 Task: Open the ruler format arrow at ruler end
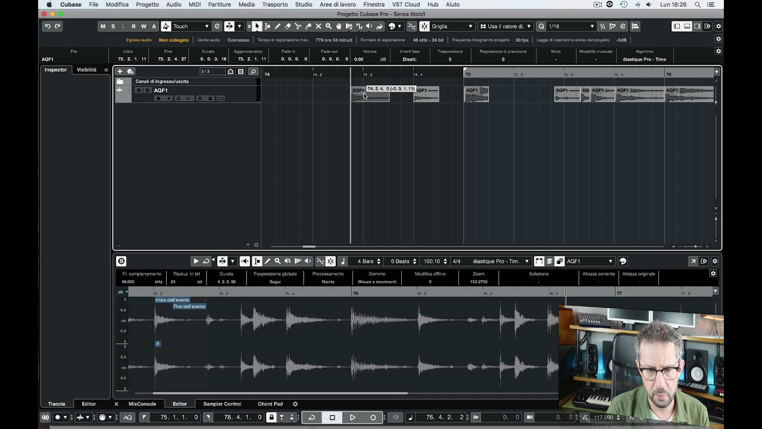coord(716,72)
